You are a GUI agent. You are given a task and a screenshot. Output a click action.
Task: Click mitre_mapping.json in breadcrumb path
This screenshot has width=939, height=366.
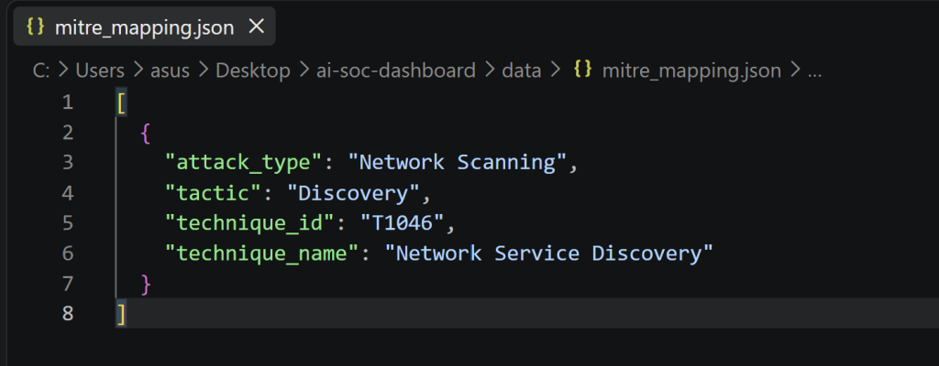(691, 70)
